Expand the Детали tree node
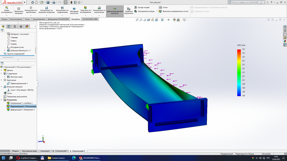The width and height of the screenshot is (287, 161). pos(1,70)
